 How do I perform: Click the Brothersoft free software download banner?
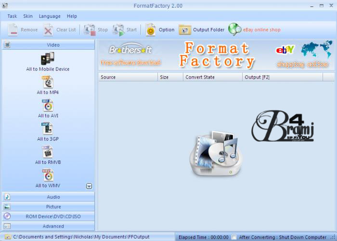[x=130, y=54]
